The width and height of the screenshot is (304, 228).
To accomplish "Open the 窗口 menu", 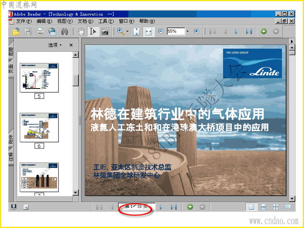I will point(127,21).
